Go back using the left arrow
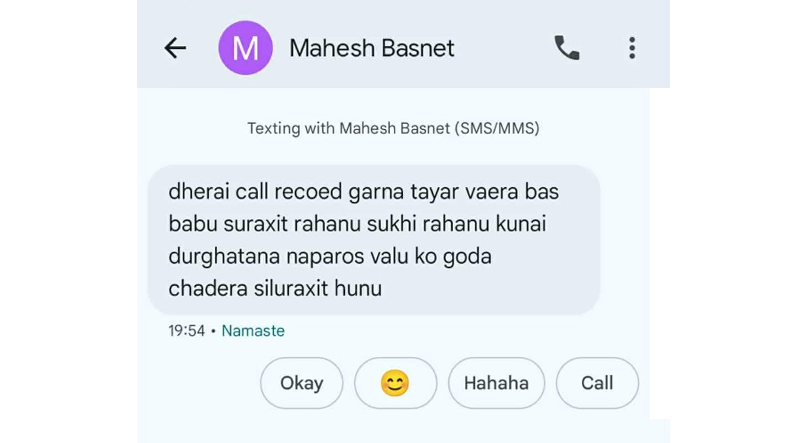 point(175,48)
